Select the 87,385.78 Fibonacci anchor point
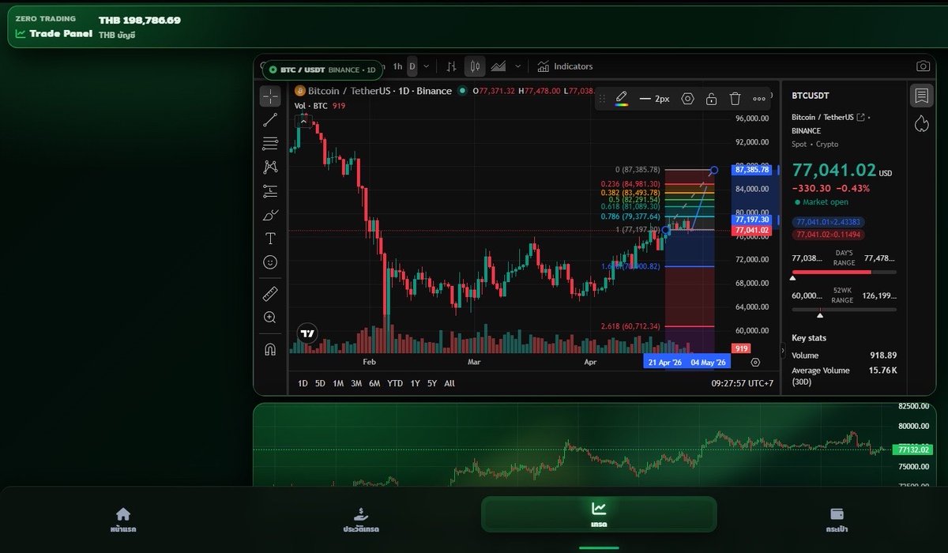Image resolution: width=948 pixels, height=553 pixels. click(x=713, y=170)
